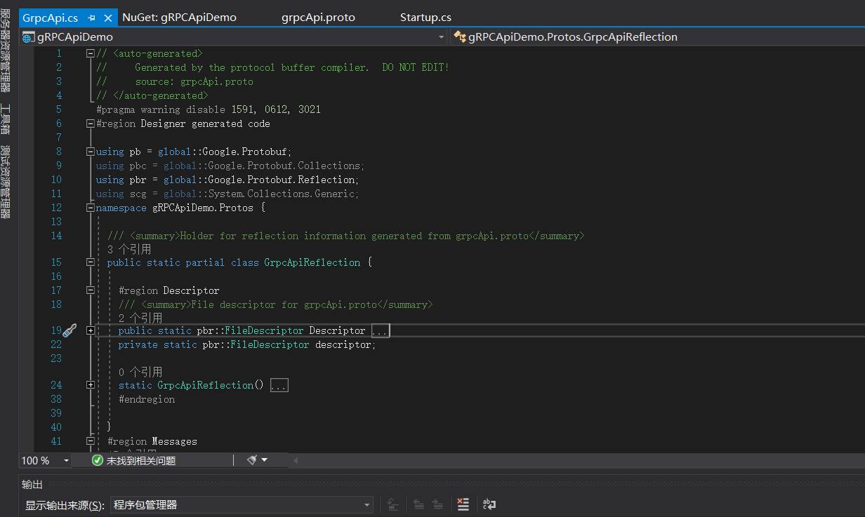Click the 3 个引用 CodeLens link
The image size is (865, 517).
128,249
